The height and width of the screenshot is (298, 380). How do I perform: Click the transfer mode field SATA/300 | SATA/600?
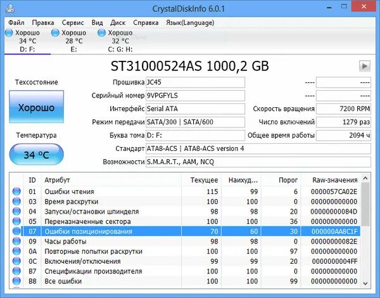[195, 122]
